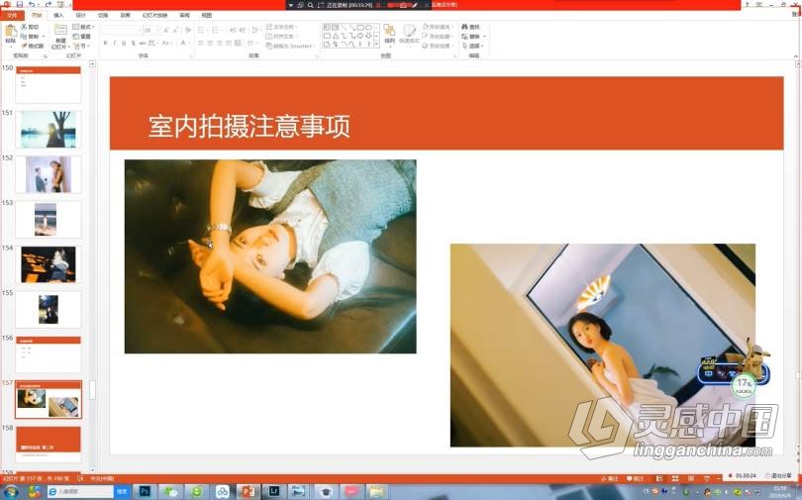Click the Cut scissors button
This screenshot has width=802, height=500.
[x=30, y=27]
